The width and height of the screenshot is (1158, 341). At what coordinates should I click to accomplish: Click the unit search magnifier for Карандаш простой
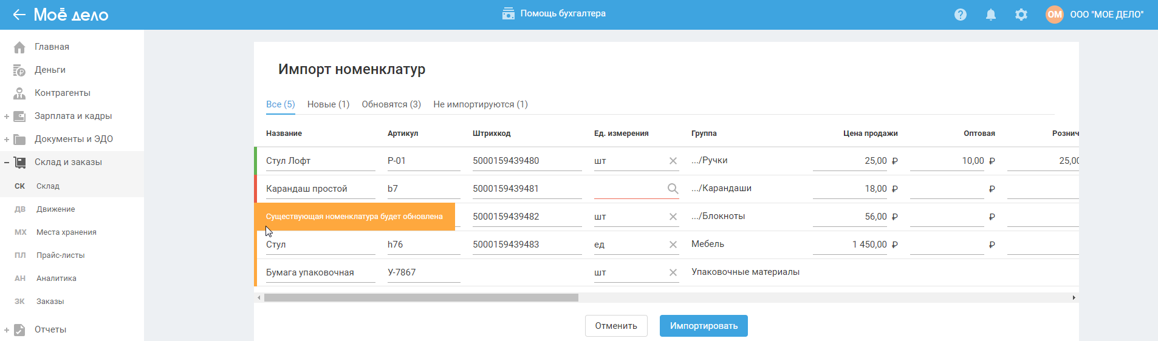coord(673,189)
